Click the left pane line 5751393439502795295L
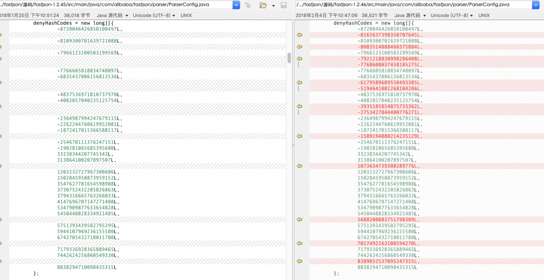544x280 pixels. pos(88,225)
